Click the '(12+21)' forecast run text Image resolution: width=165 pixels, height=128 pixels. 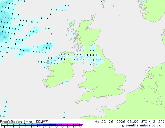(x=157, y=122)
